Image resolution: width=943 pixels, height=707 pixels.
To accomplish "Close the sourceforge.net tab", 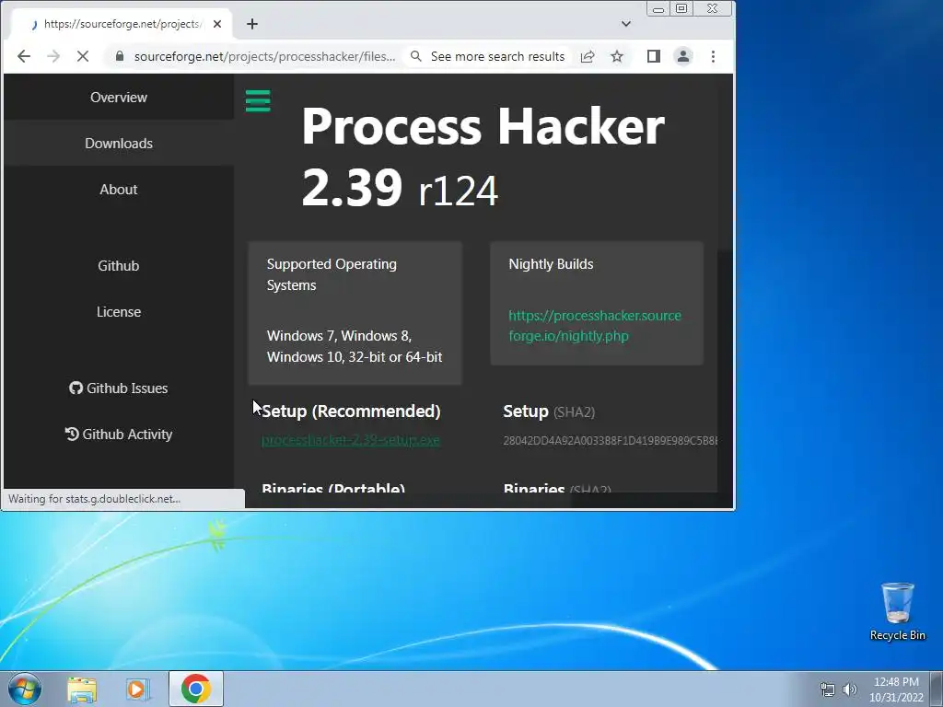I will (217, 24).
